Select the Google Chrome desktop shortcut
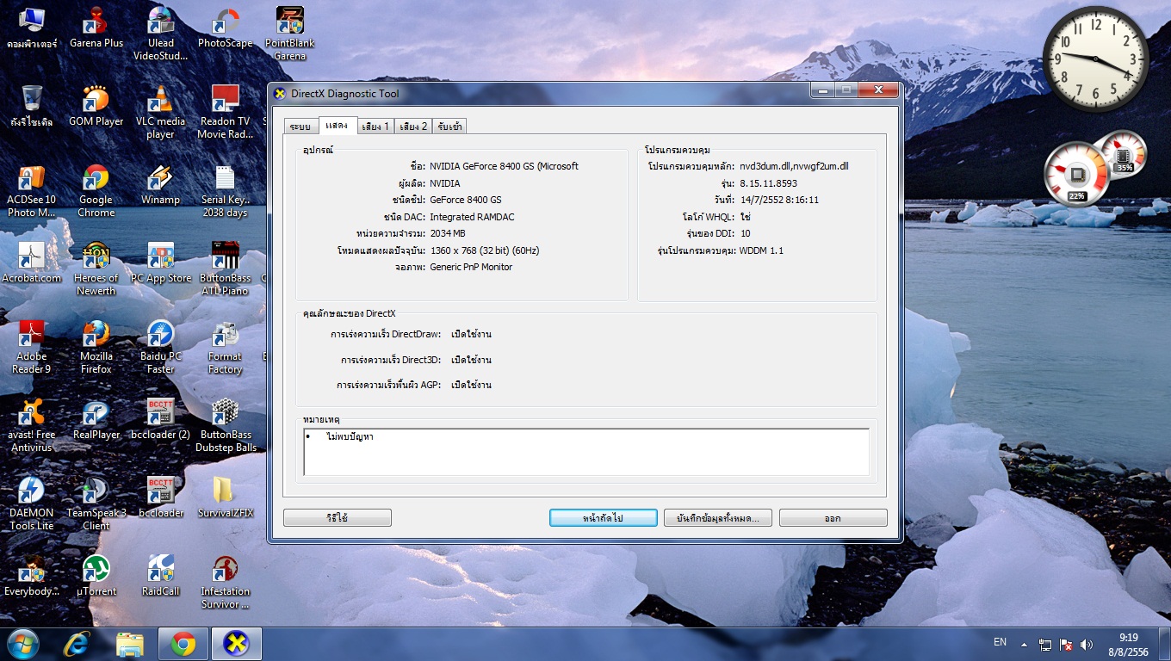The image size is (1171, 661). [96, 190]
